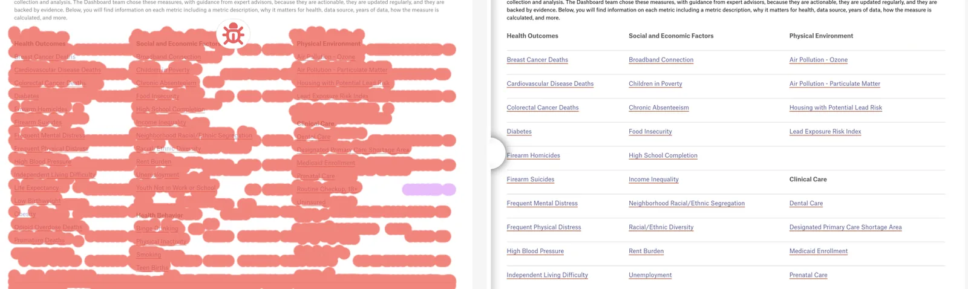The height and width of the screenshot is (289, 968).
Task: Select the Health Behavior heading in the left pane
Action: (160, 216)
